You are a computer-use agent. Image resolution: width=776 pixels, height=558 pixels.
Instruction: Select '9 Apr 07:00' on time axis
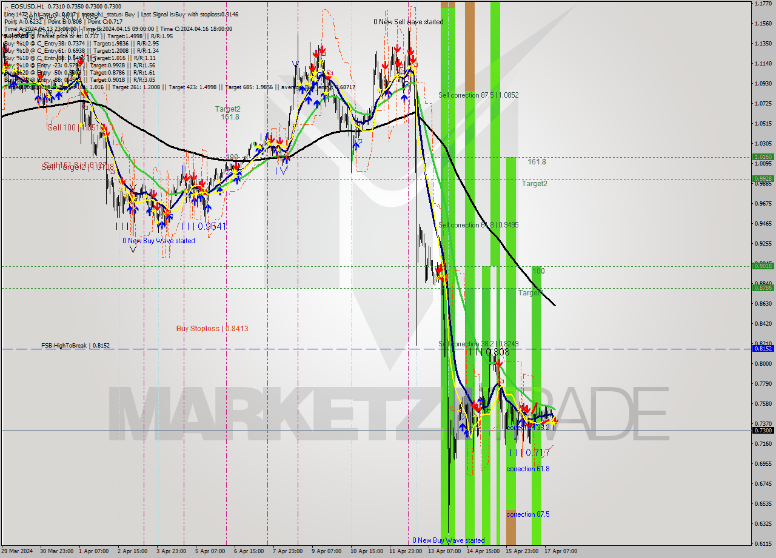[x=326, y=551]
